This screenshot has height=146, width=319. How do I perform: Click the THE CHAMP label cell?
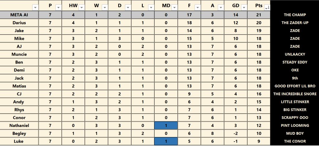(295, 15)
